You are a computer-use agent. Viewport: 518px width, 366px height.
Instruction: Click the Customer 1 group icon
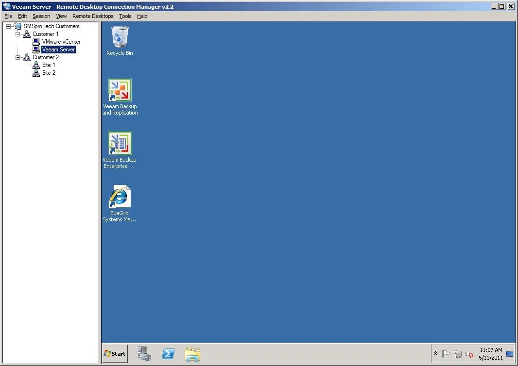click(x=27, y=34)
